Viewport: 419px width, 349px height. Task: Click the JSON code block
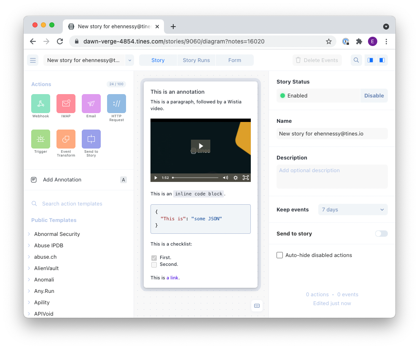click(200, 219)
